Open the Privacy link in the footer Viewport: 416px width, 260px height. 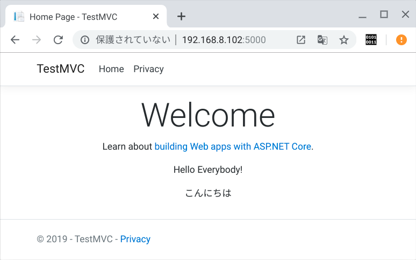135,239
